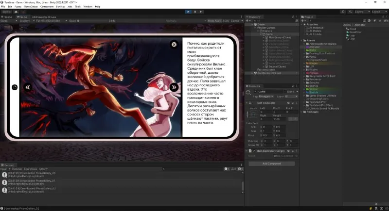Open the Layout dropdown

point(379,12)
